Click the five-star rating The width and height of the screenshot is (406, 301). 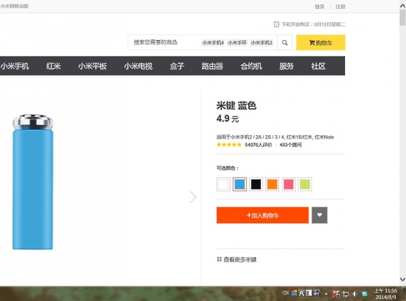229,145
